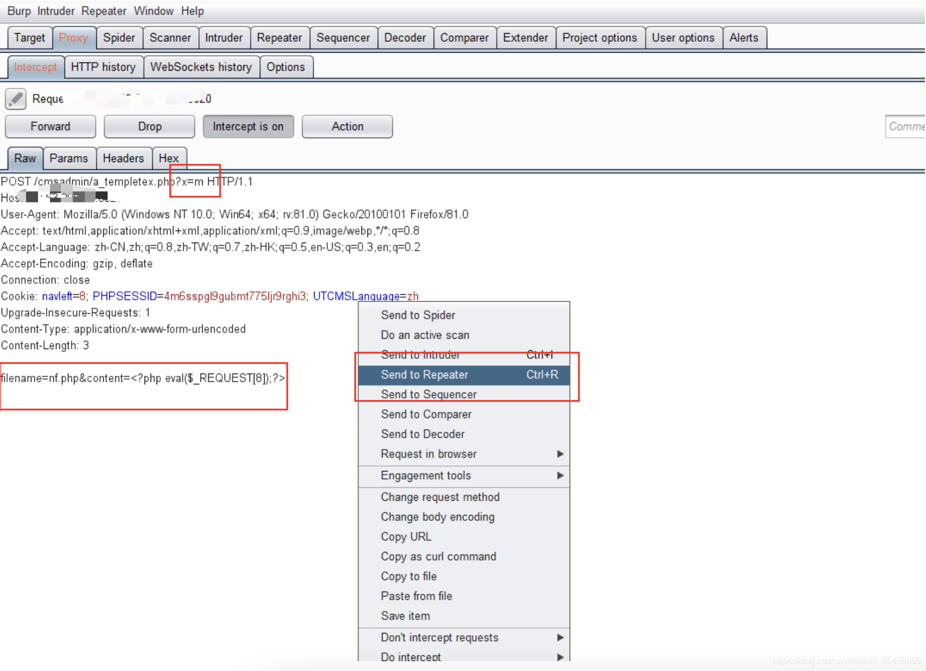Switch to the Decoder tab
The width and height of the screenshot is (926, 671).
[x=405, y=38]
